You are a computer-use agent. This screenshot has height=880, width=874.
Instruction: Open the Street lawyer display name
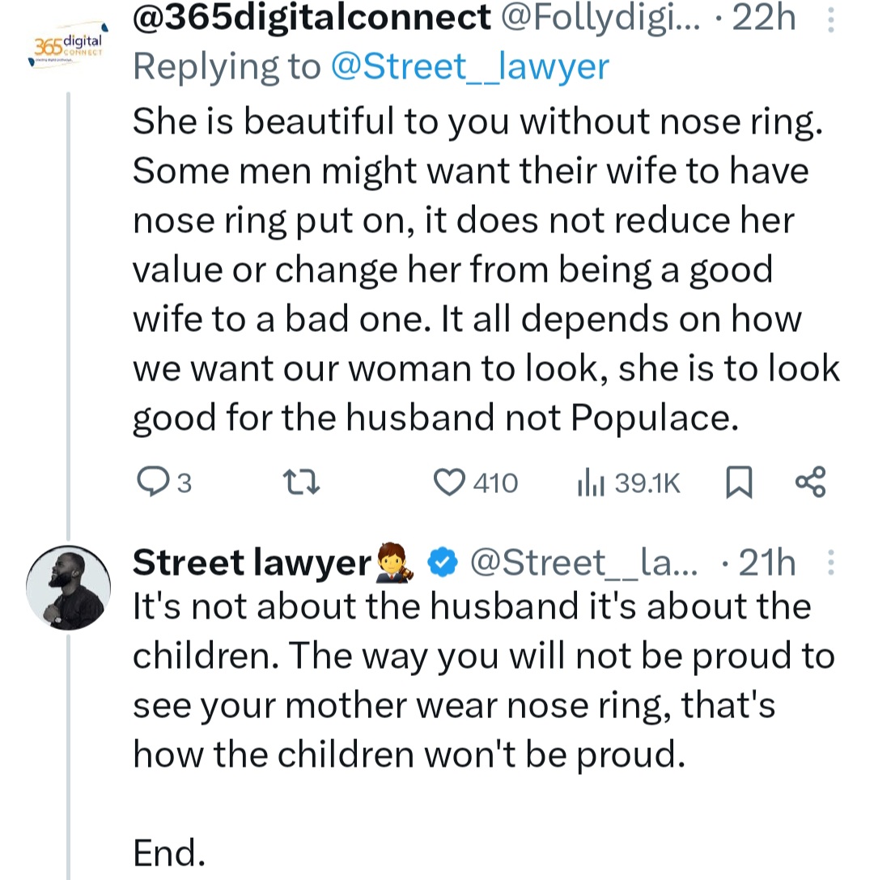click(x=251, y=563)
